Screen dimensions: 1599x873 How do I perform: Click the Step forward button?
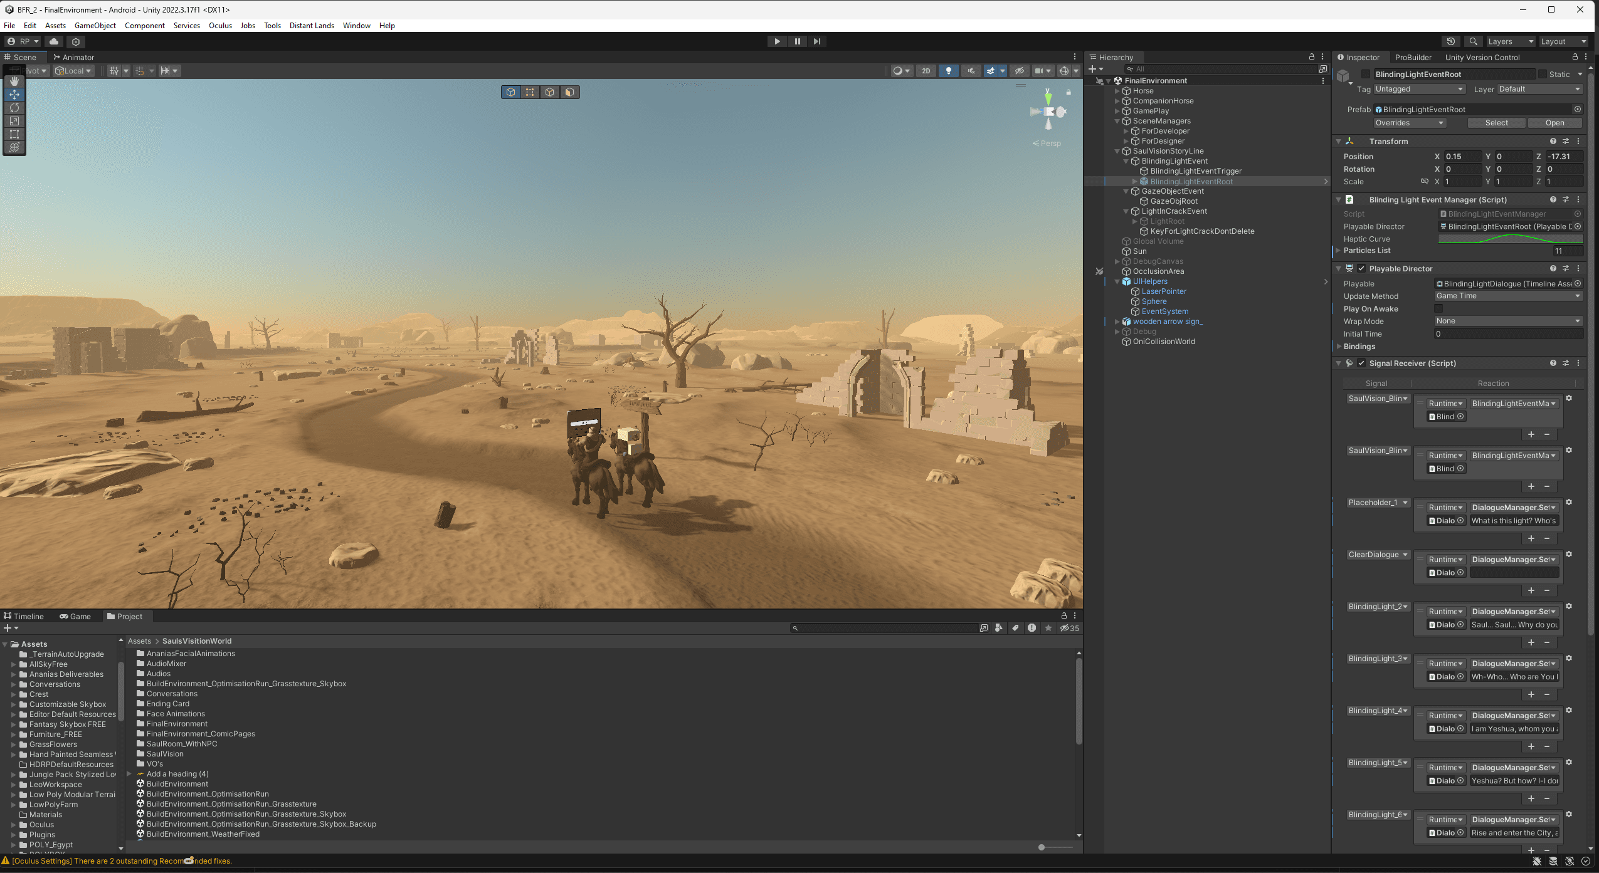(816, 41)
